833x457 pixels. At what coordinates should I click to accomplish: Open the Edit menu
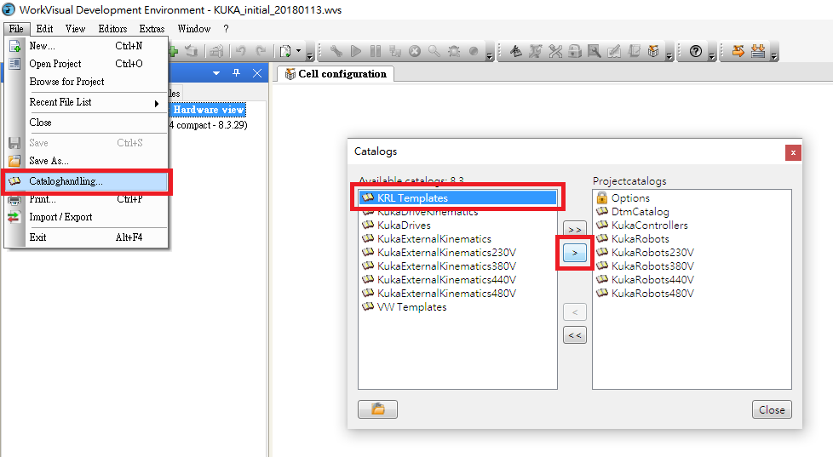(x=44, y=29)
